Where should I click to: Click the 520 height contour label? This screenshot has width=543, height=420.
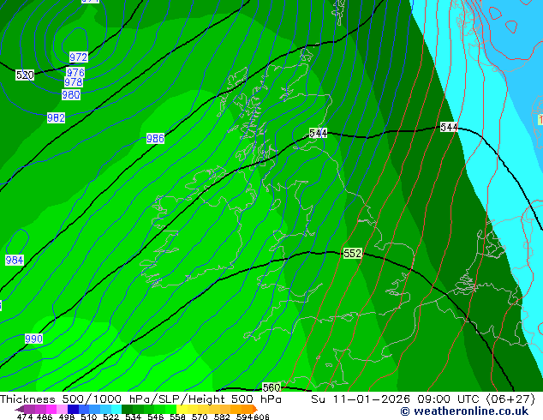coord(25,75)
